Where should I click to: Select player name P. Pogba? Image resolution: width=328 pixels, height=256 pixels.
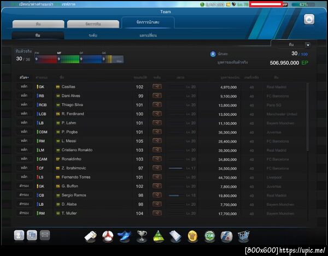[x=69, y=132]
